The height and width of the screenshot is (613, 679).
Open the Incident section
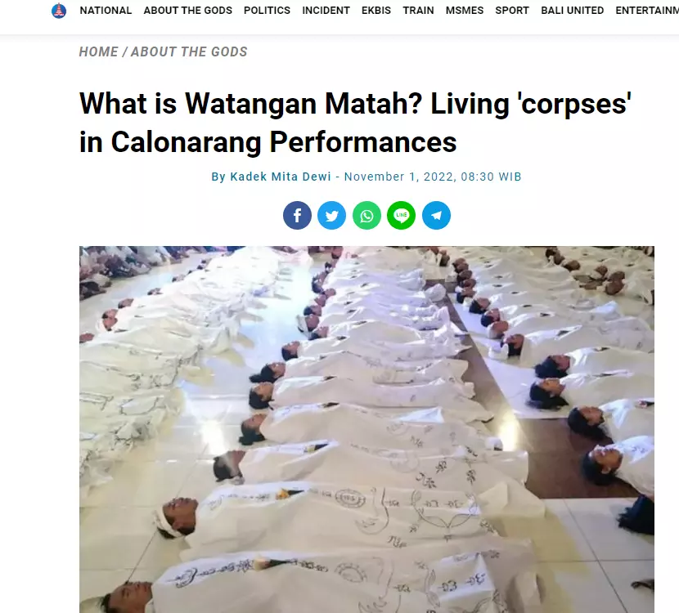(x=326, y=11)
